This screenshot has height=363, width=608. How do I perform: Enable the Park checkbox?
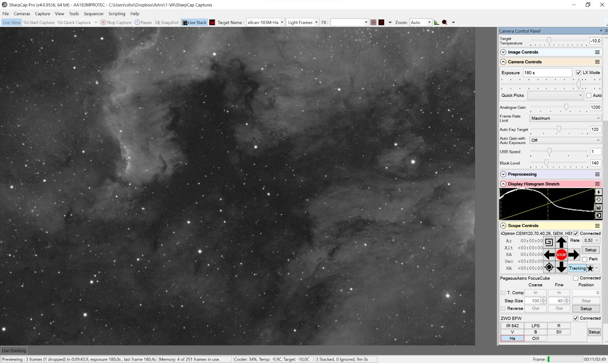(584, 259)
